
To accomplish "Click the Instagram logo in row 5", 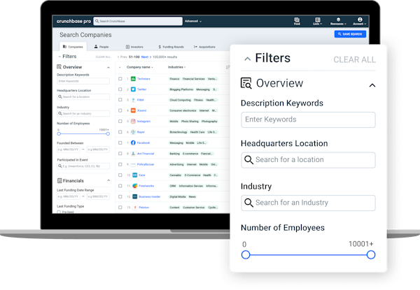I will [x=133, y=122].
